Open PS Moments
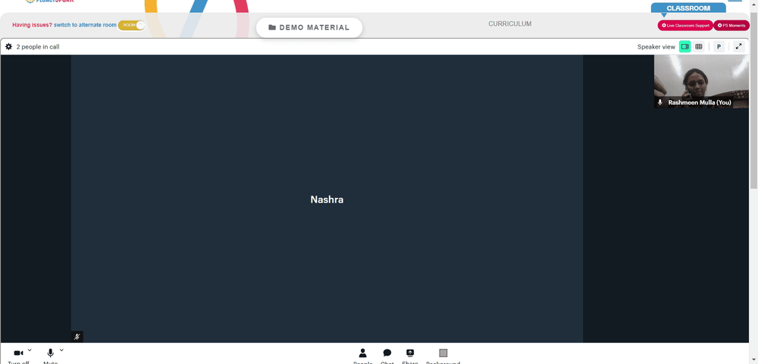 pyautogui.click(x=731, y=25)
